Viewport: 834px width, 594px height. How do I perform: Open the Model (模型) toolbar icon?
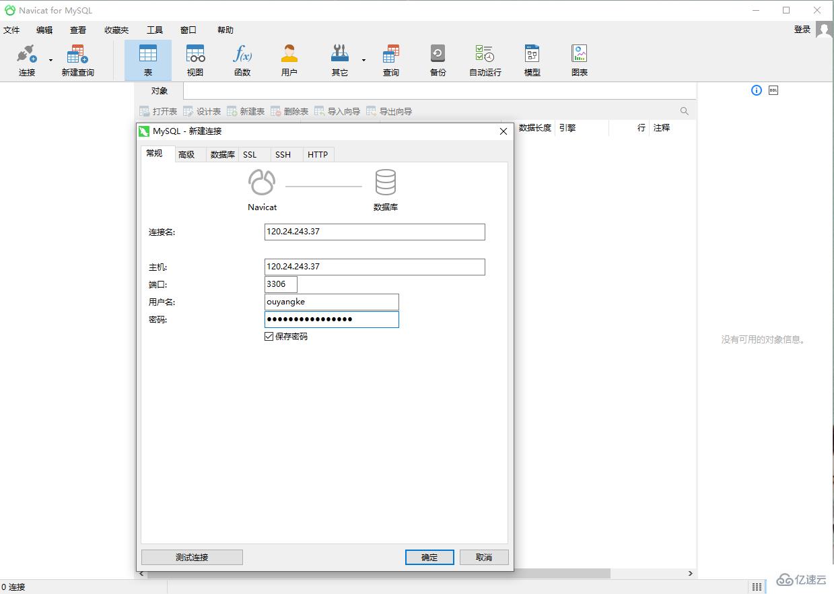[x=532, y=61]
